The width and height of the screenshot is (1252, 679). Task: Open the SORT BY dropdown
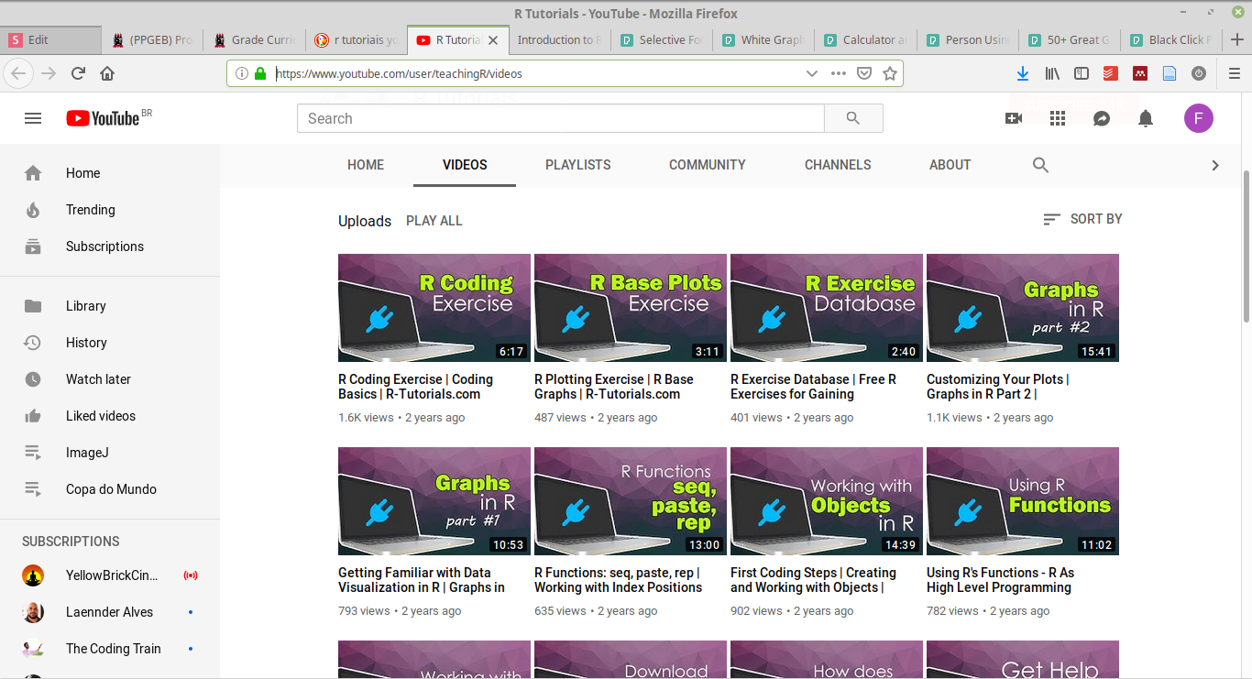click(x=1083, y=219)
